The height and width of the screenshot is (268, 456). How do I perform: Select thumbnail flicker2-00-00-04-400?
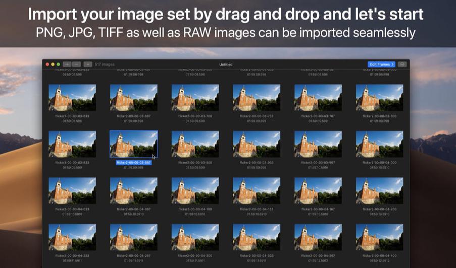coord(379,237)
